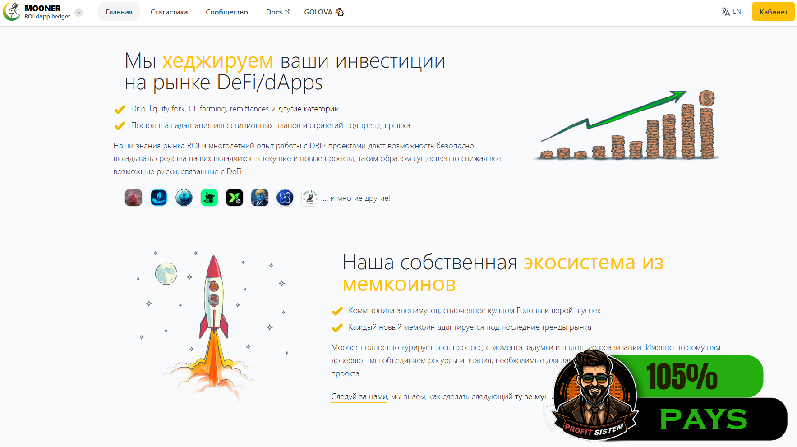797x447 pixels.
Task: Click the black green-X project icon
Action: pyautogui.click(x=235, y=198)
